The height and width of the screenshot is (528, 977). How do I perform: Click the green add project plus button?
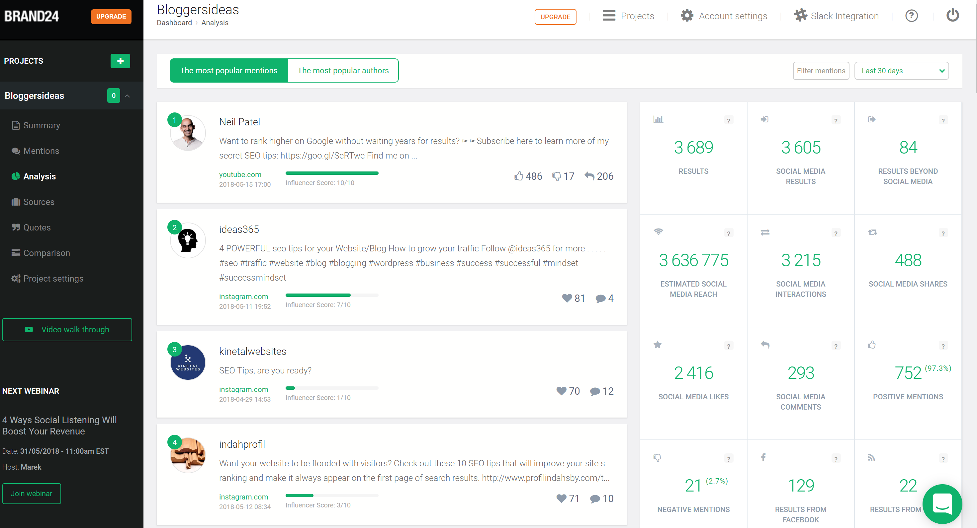click(120, 61)
